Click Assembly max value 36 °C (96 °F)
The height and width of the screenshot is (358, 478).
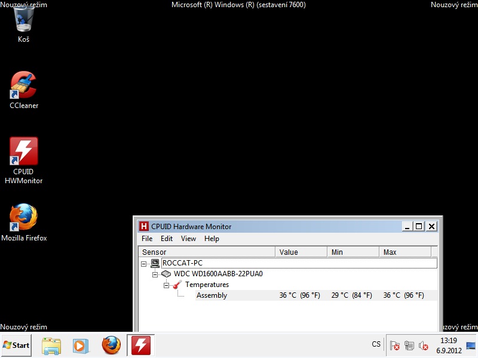(404, 295)
